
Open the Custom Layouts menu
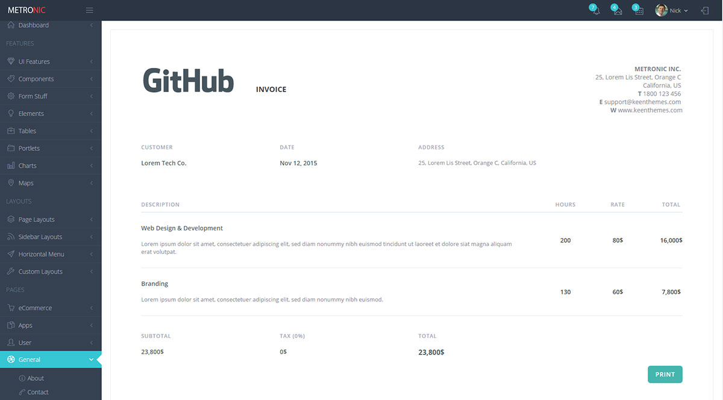[51, 271]
